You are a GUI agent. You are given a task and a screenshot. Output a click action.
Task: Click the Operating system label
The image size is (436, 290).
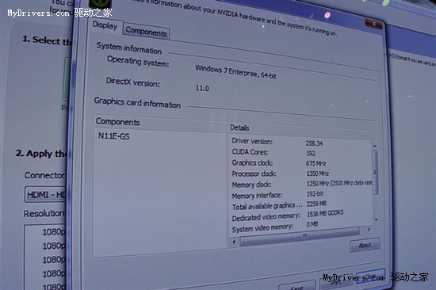point(138,61)
